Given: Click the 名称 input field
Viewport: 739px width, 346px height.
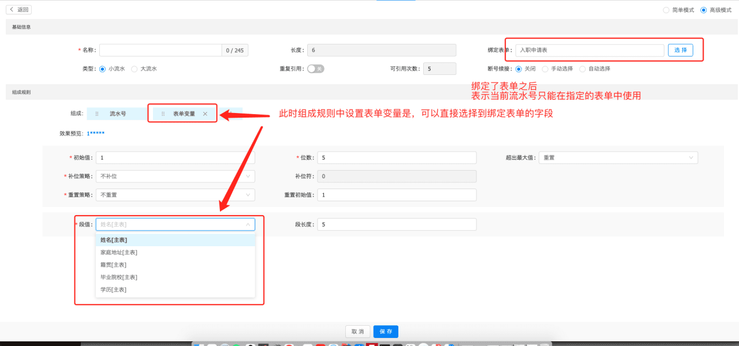Looking at the screenshot, I should [x=161, y=50].
